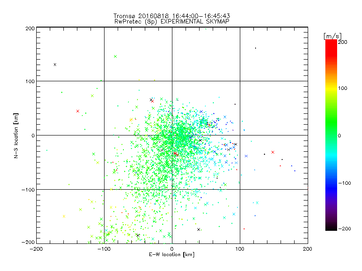
Task: Click the lone red X marker left of -100 km E-W
Action: pyautogui.click(x=78, y=111)
